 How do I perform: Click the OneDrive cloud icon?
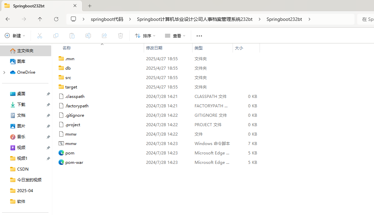(13, 72)
